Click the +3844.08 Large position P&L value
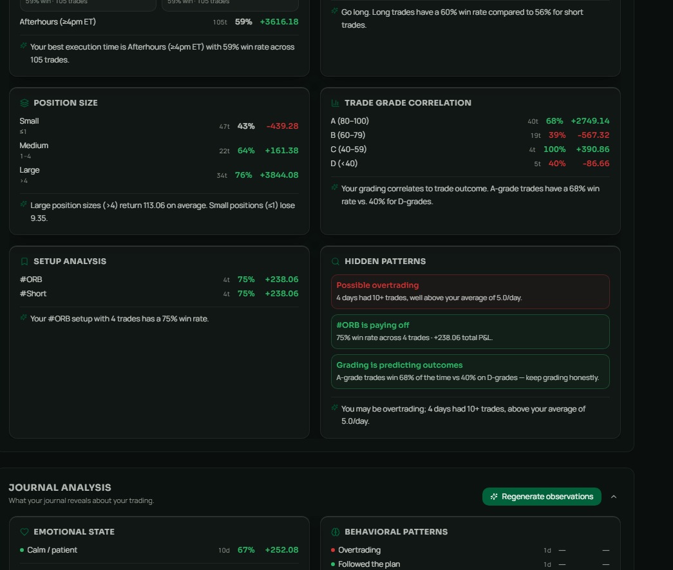Viewport: 673px width, 570px height. click(279, 175)
